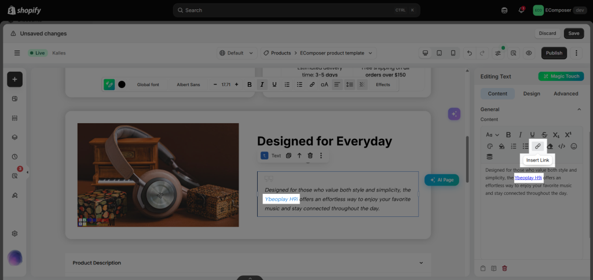Screen dimensions: 593x280
Task: Switch to desktop device view
Action: [x=426, y=53]
